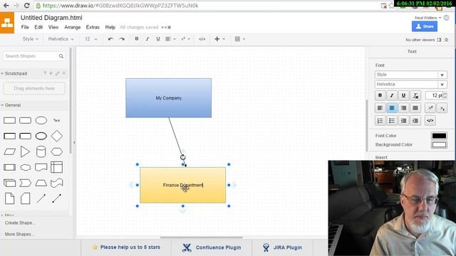This screenshot has width=456, height=256.
Task: Open the toolbar text alignment dropdown
Action: pos(170,39)
